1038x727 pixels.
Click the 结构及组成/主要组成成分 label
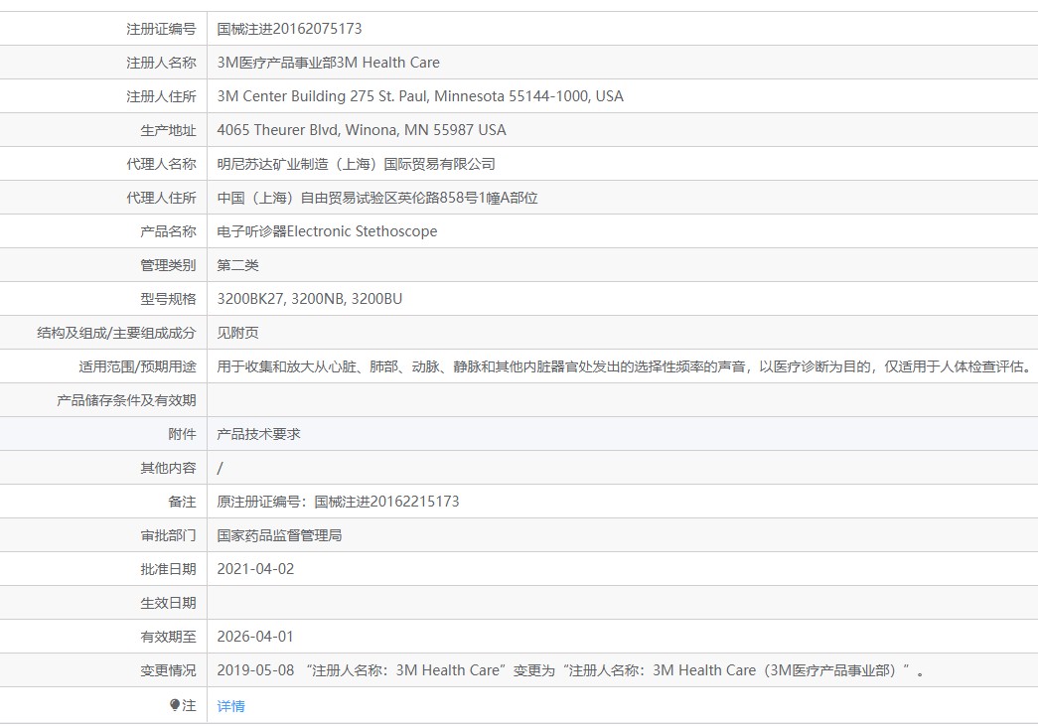coord(116,333)
